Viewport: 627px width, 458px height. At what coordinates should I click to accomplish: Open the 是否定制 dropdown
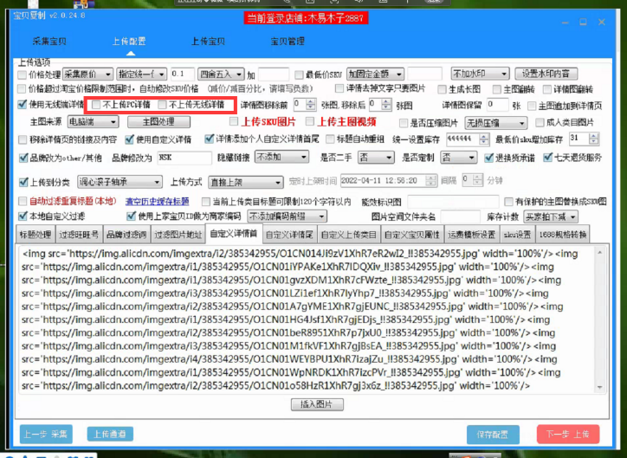coord(459,157)
